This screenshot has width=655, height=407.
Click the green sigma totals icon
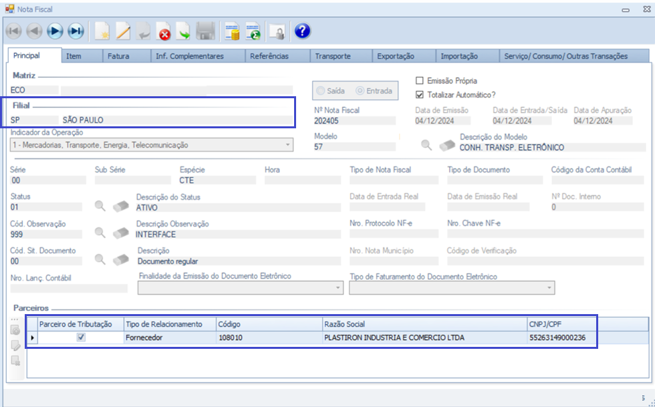pos(253,31)
